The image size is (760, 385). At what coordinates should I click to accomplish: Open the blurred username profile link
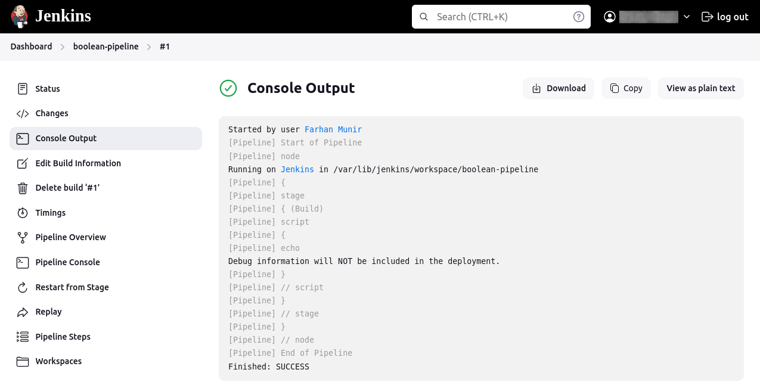point(649,17)
